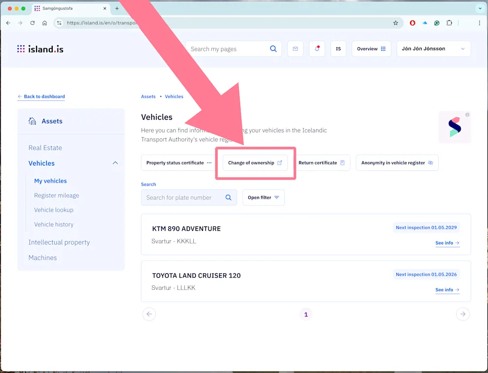Open Vehicle lookup in sidebar

[54, 210]
